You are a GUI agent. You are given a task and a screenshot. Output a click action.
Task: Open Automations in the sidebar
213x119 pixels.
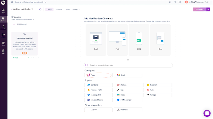[x=3, y=27]
